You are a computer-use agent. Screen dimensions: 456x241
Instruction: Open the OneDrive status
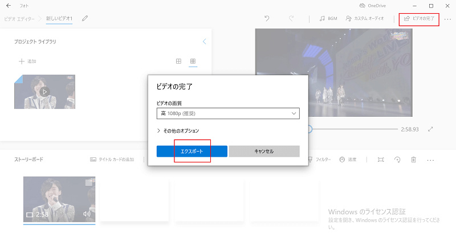373,6
